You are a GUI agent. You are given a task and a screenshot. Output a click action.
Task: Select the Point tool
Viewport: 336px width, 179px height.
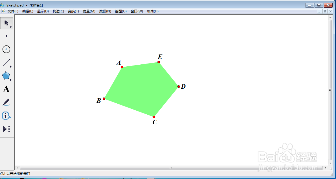click(6, 36)
